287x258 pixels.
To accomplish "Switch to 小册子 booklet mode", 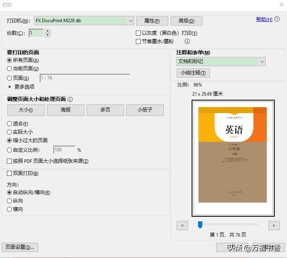I will coord(145,110).
